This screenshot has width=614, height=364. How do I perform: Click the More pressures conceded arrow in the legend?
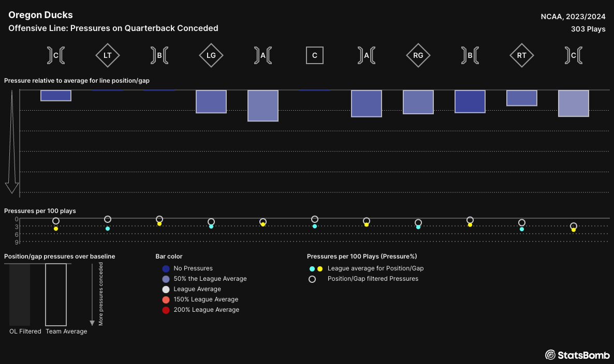point(92,294)
